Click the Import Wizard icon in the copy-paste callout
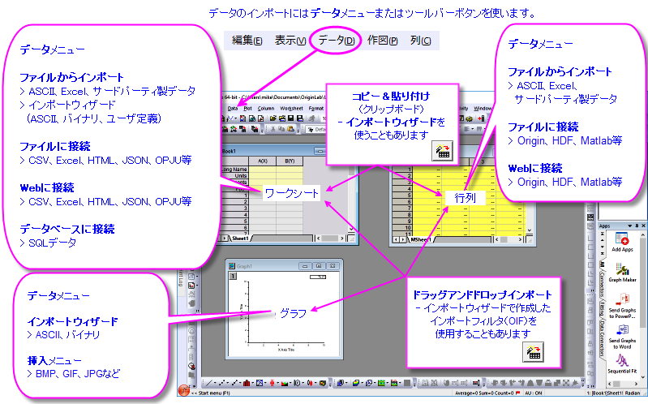Viewport: 648px width, 404px height. pos(442,151)
